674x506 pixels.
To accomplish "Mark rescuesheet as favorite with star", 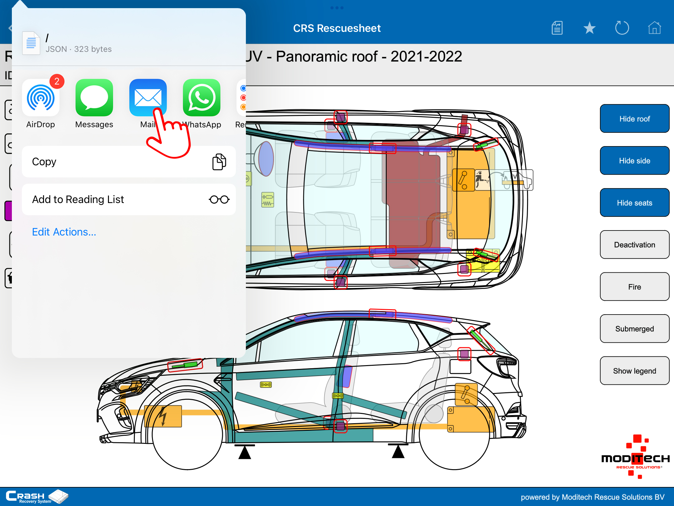I will [589, 28].
